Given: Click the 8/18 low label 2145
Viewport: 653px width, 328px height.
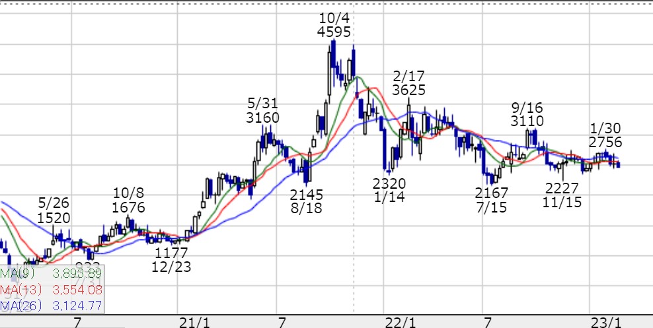Looking at the screenshot, I should click(x=306, y=194).
